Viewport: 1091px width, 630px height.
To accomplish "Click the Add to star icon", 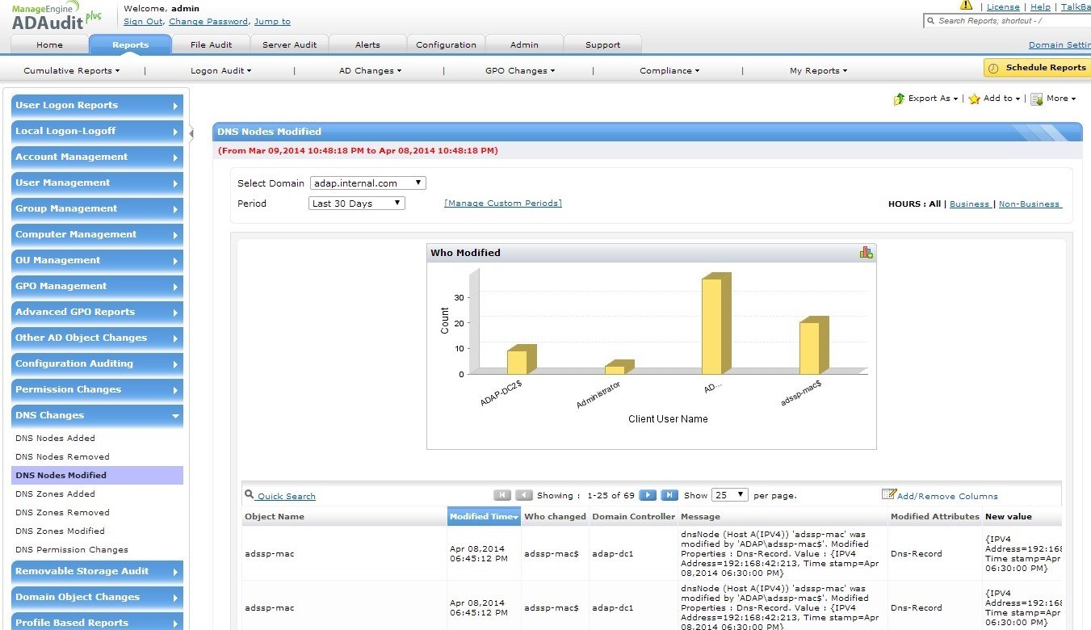I will (974, 99).
